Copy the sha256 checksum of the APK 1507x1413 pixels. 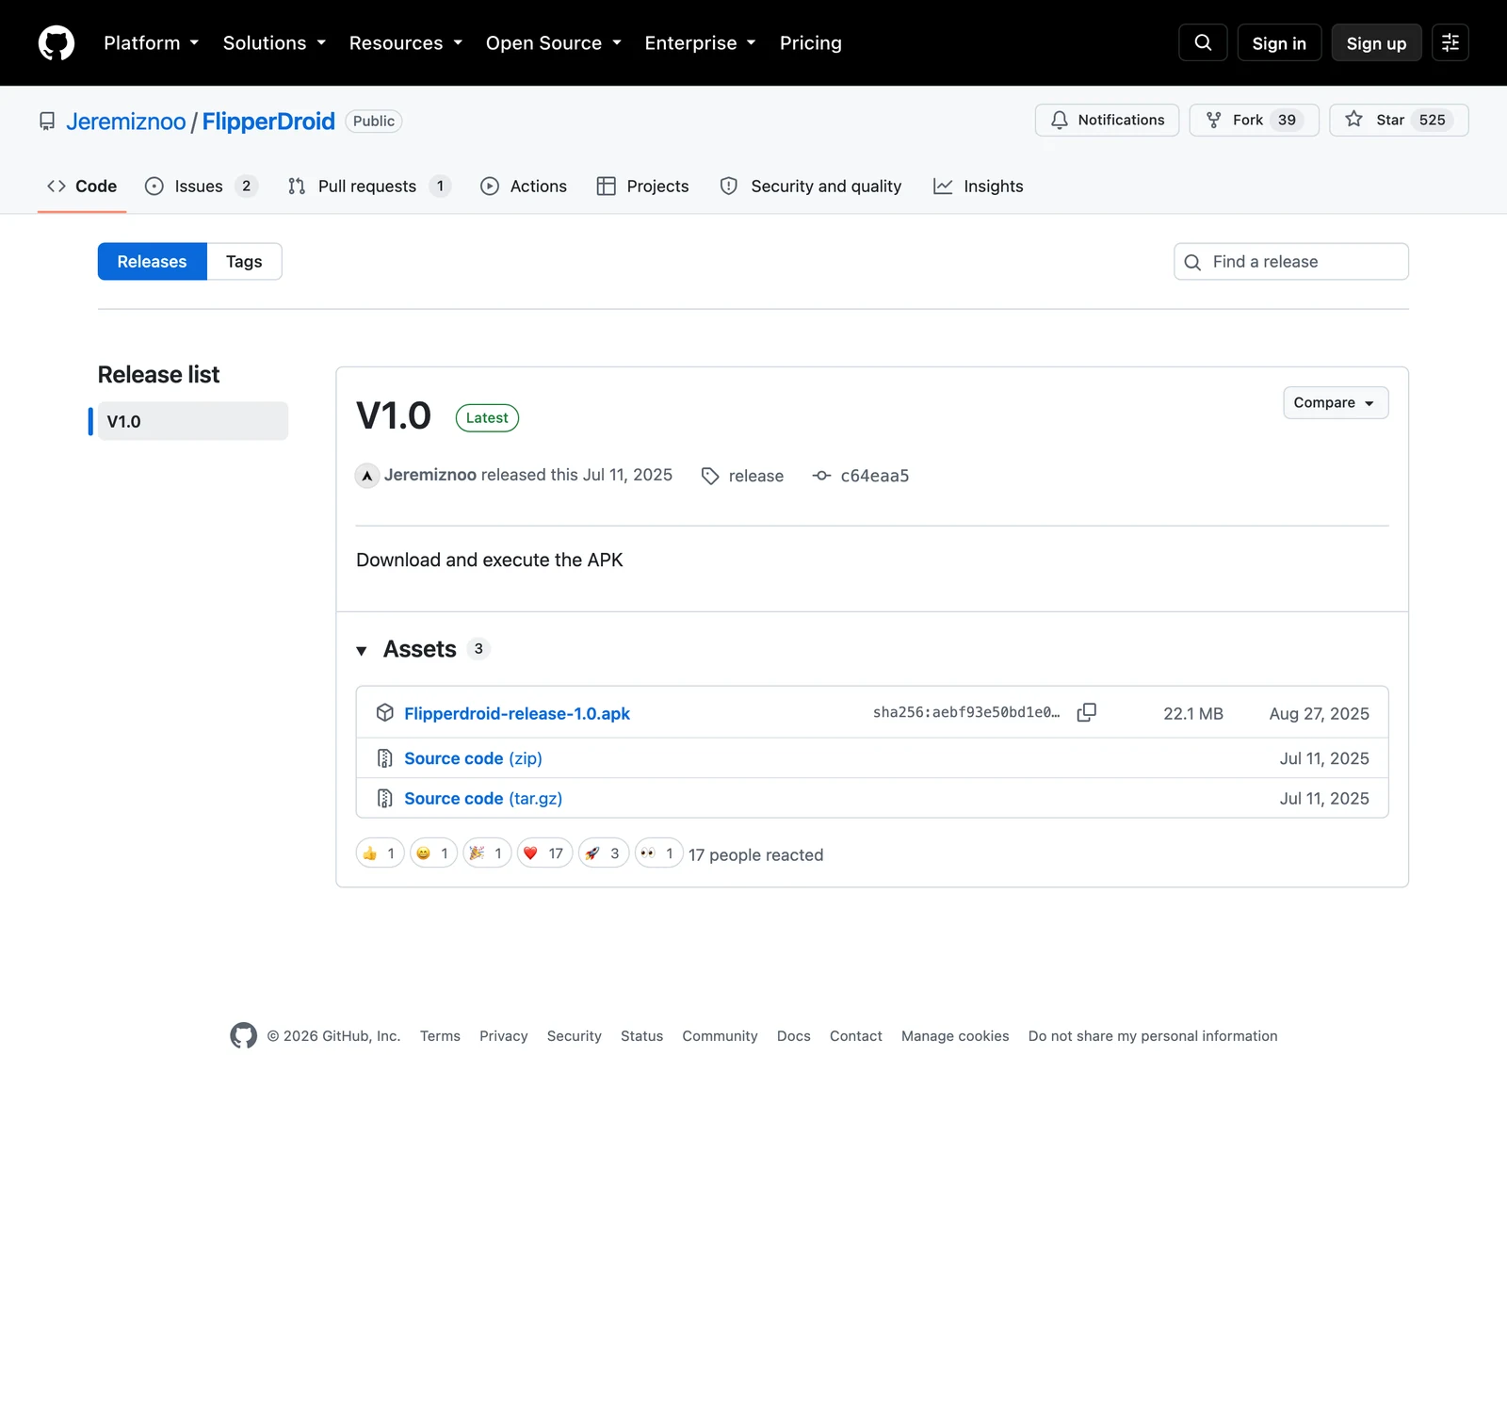point(1086,712)
